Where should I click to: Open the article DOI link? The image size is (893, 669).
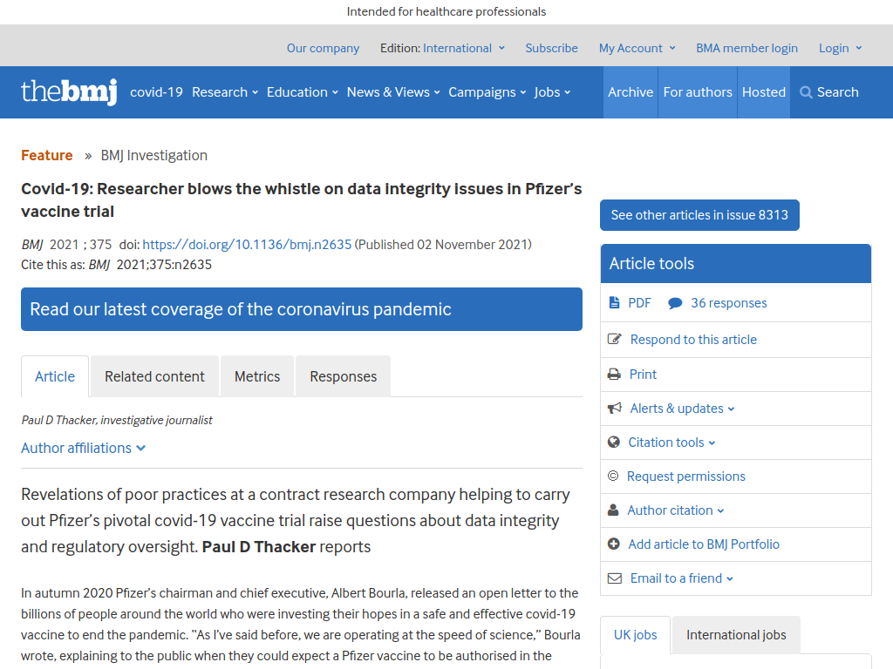click(247, 245)
